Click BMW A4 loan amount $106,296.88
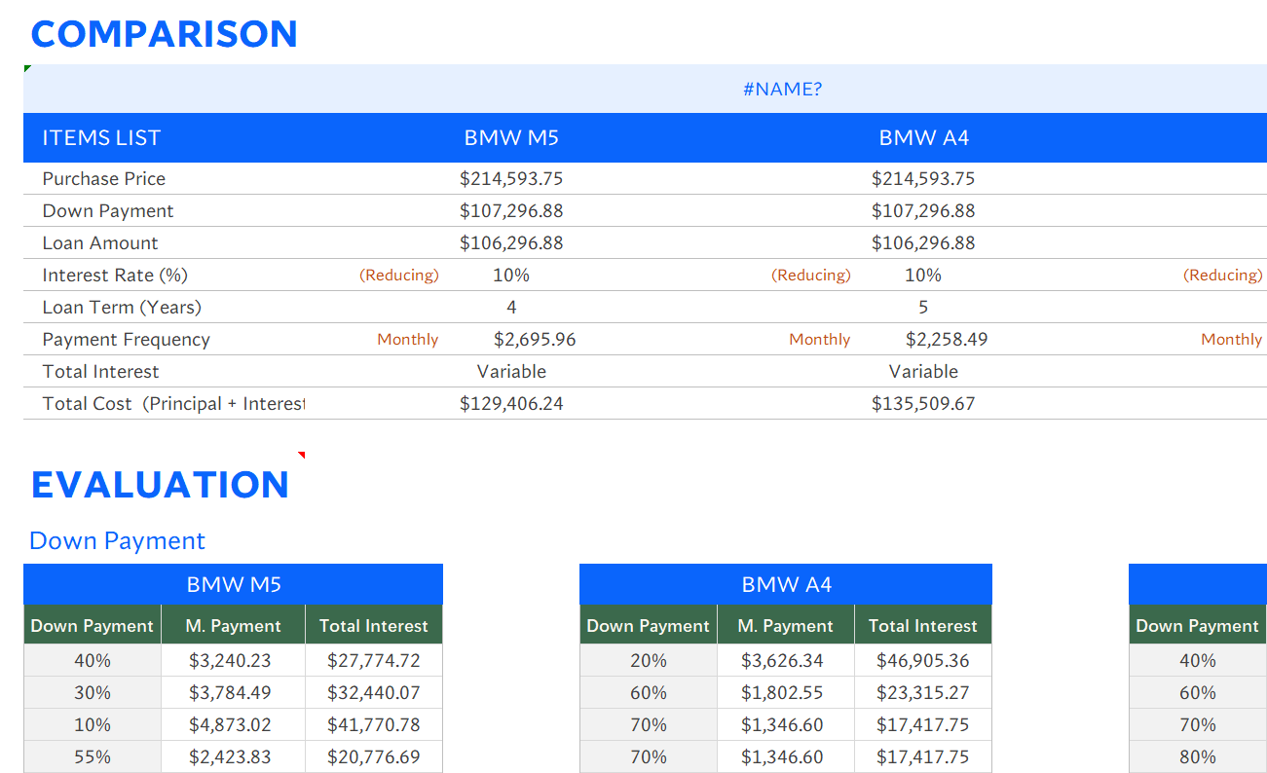 [x=923, y=242]
